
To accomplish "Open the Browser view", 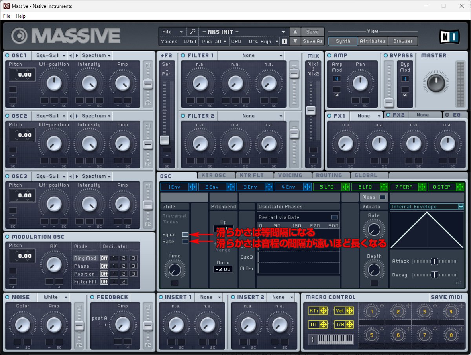I will pos(403,41).
